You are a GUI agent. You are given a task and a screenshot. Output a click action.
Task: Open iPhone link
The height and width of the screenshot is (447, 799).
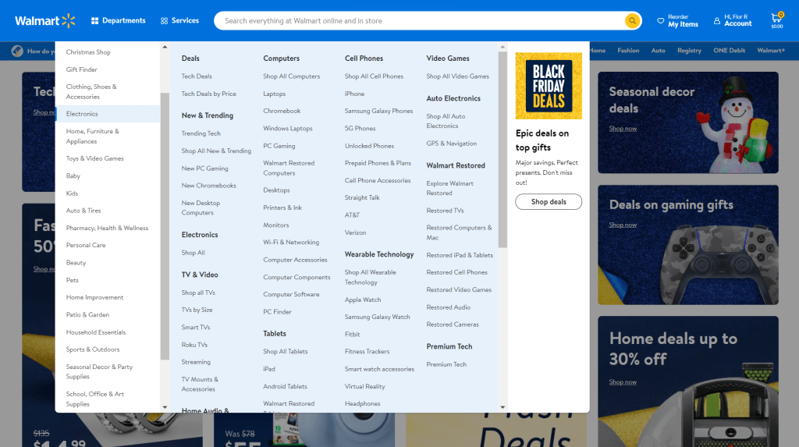(x=355, y=94)
